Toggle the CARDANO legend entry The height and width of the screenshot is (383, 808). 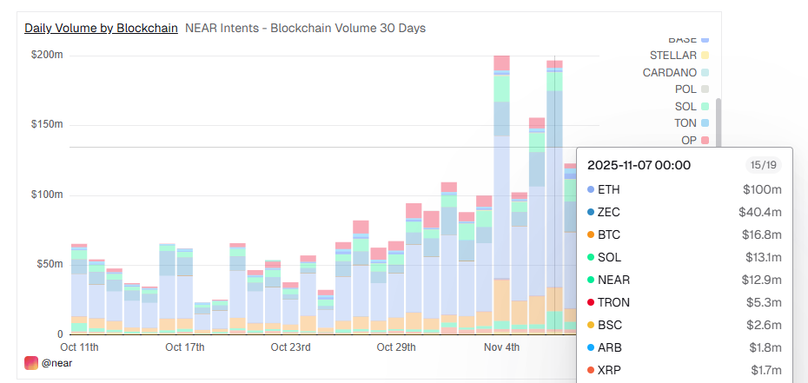click(x=669, y=72)
